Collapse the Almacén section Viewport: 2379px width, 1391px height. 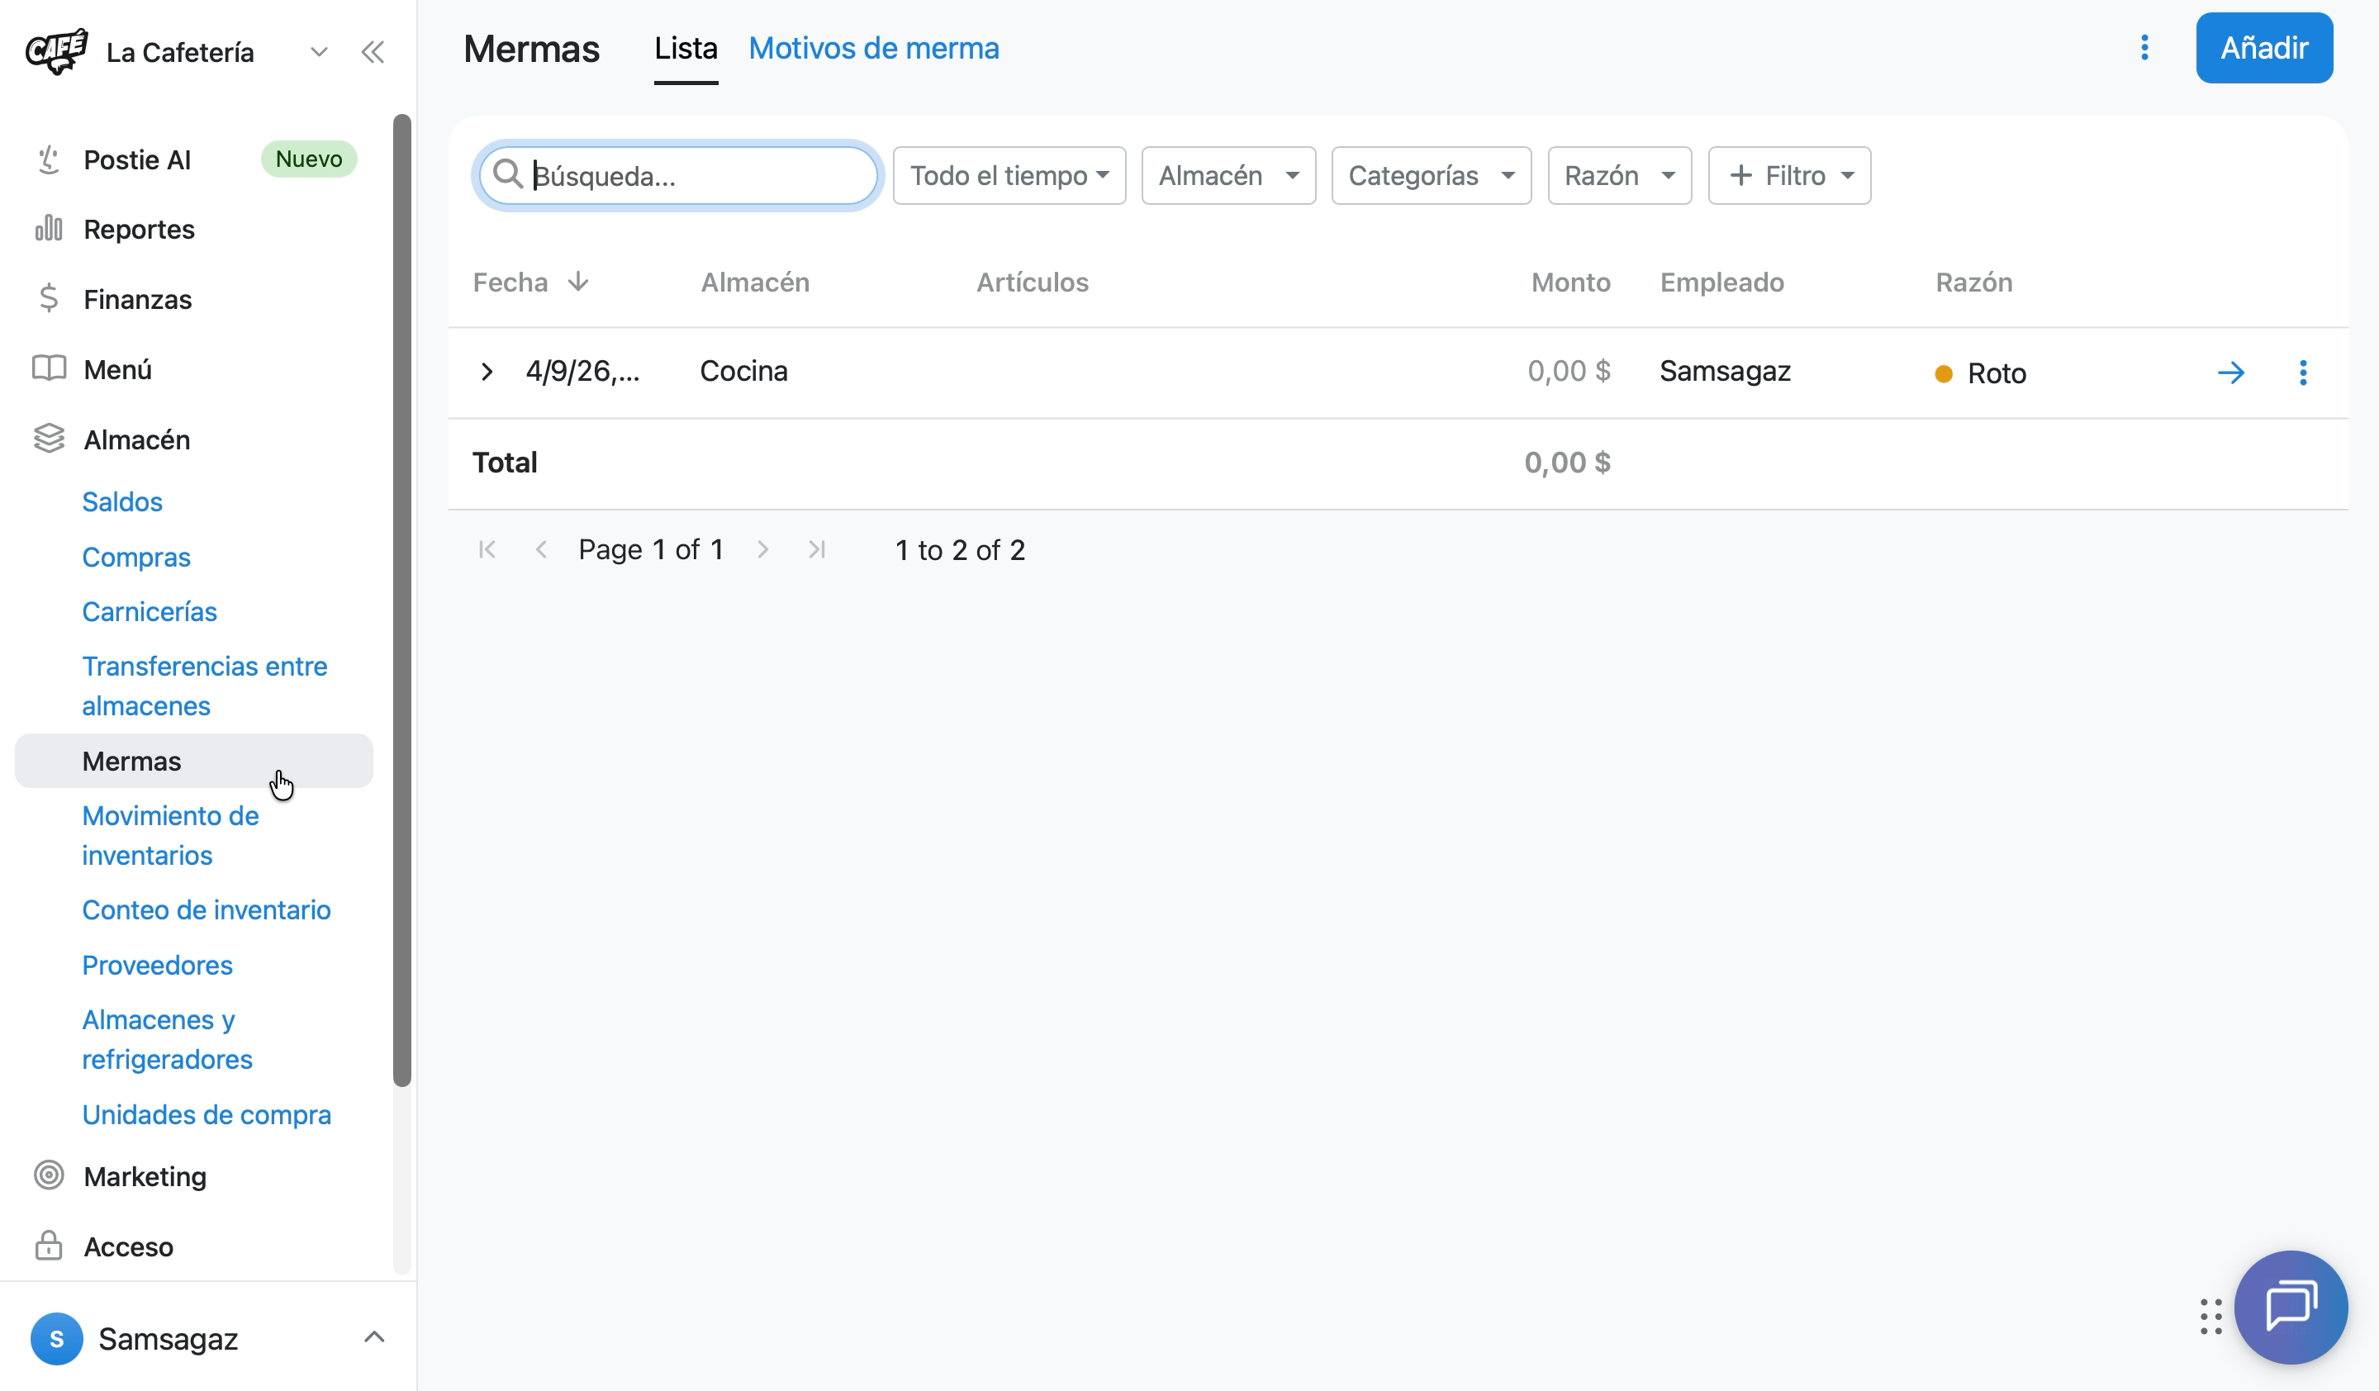[194, 439]
